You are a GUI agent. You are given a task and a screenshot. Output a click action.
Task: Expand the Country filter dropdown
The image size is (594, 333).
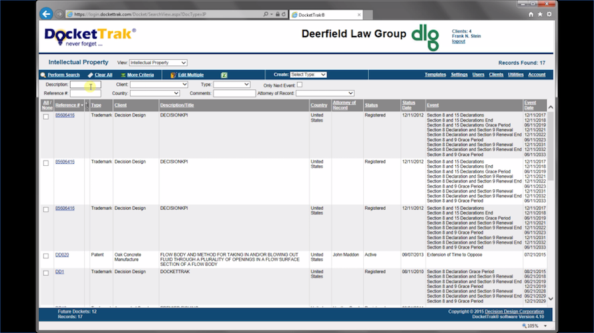155,93
